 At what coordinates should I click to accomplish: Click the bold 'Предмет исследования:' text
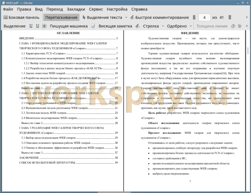coord(165,133)
